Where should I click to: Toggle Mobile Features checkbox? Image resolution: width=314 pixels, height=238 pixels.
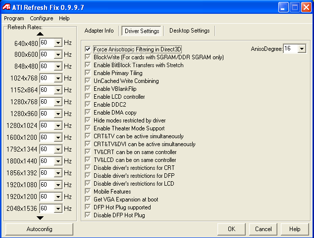pos(88,192)
